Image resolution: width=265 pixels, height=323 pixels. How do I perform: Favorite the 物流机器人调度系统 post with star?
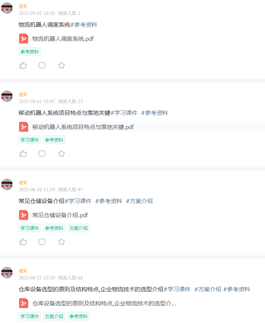pyautogui.click(x=61, y=66)
